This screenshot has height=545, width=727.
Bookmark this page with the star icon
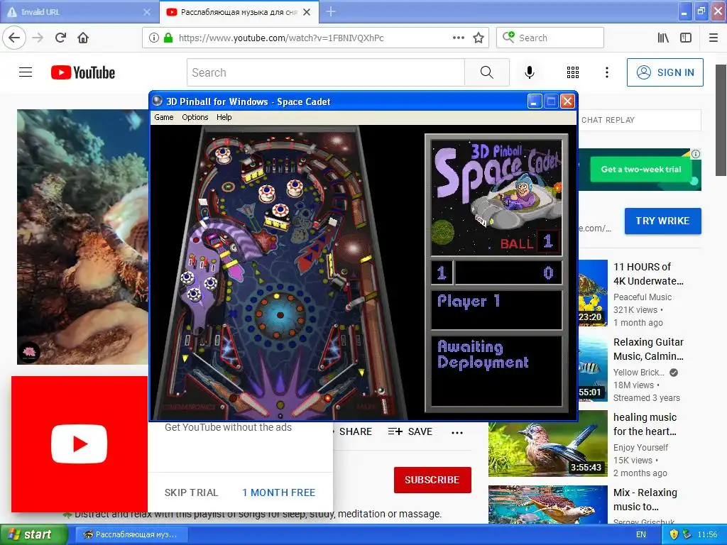click(x=479, y=38)
